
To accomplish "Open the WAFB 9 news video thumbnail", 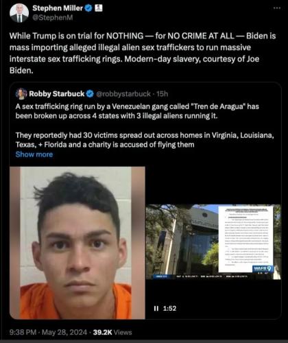I will (213, 242).
